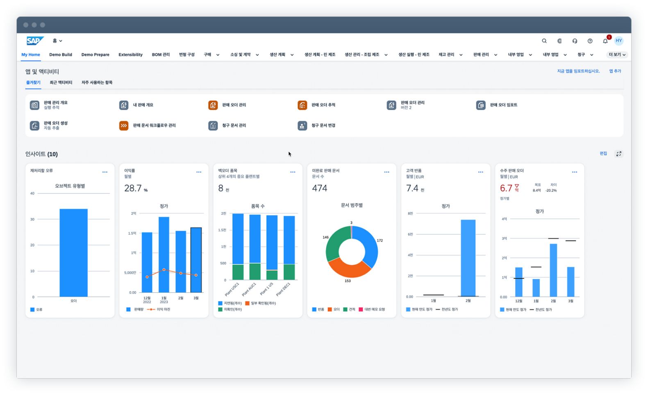Click the 2월 bar in 고객 반품 chart
Image resolution: width=648 pixels, height=395 pixels.
pos(468,258)
